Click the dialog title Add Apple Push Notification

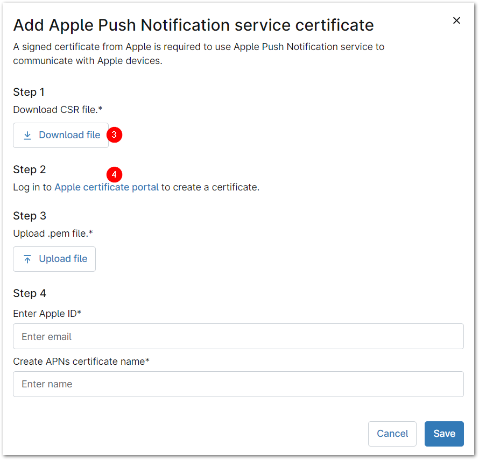193,25
